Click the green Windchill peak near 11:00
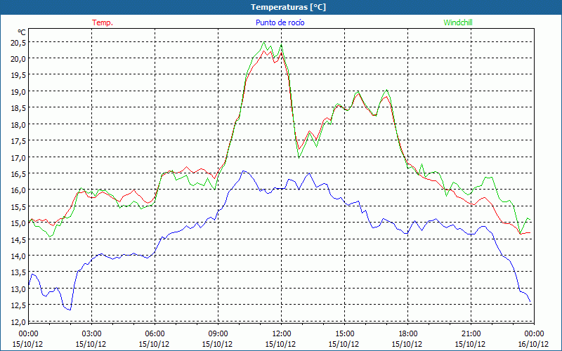 (x=264, y=42)
